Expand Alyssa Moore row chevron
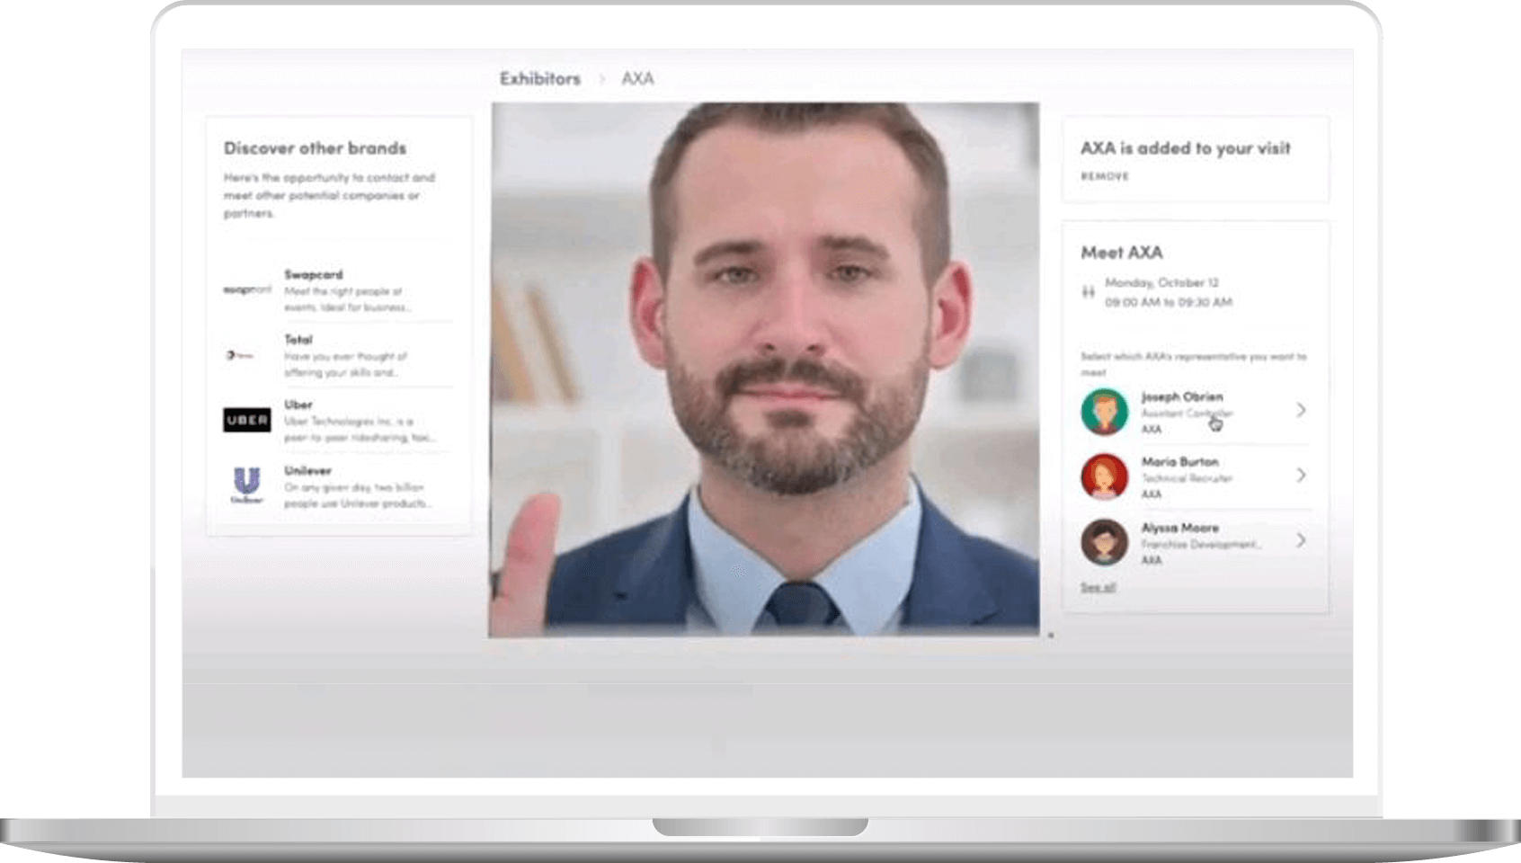The height and width of the screenshot is (863, 1521). (x=1301, y=540)
